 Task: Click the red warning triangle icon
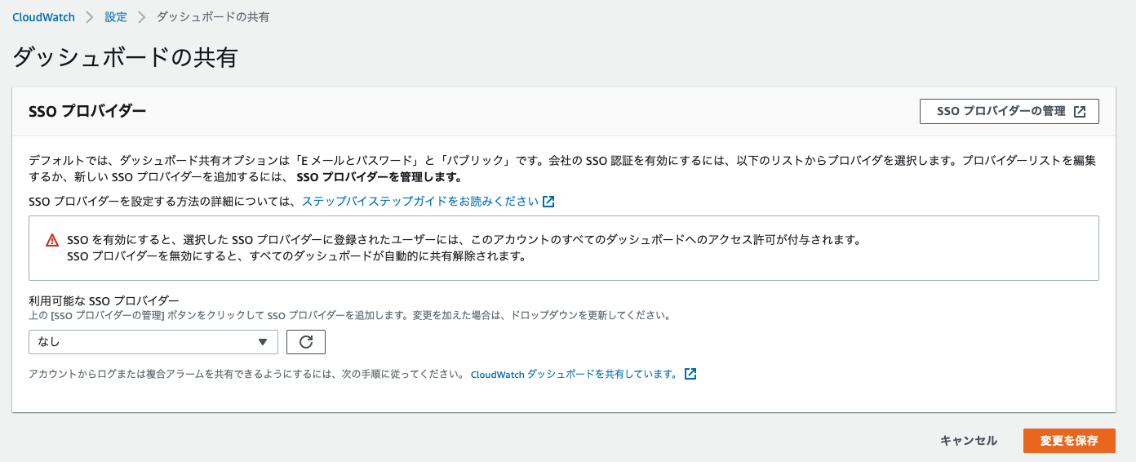[x=52, y=240]
